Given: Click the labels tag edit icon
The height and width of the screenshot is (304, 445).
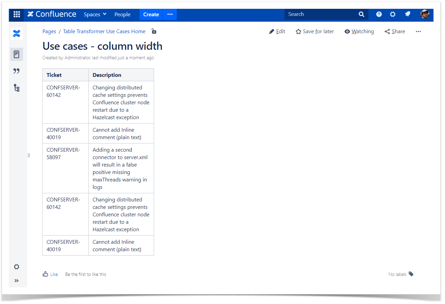Looking at the screenshot, I should tap(411, 274).
